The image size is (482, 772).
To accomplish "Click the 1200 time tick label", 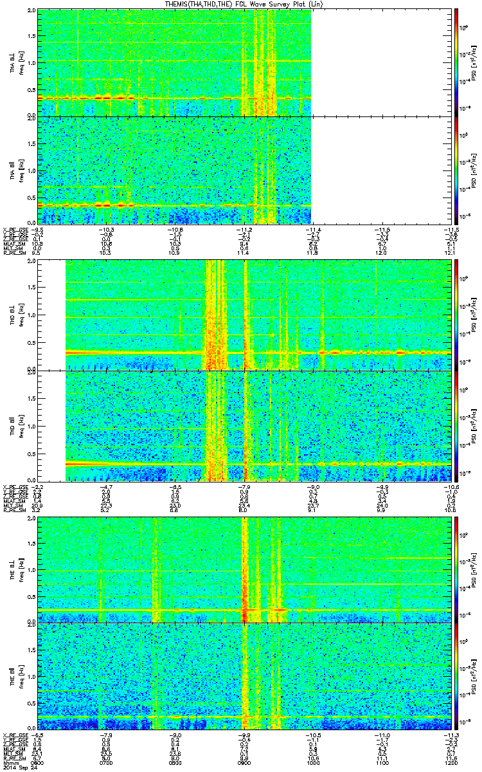I will (452, 762).
